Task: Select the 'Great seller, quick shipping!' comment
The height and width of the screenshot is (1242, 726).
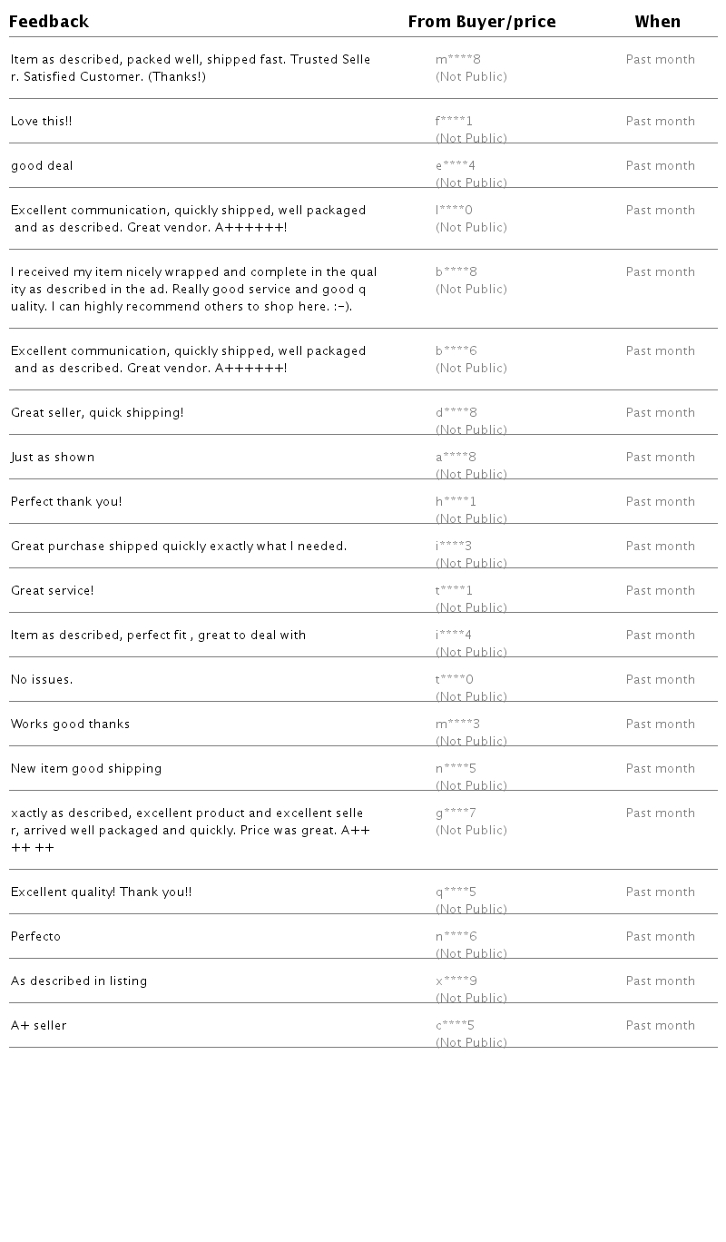Action: 97,413
